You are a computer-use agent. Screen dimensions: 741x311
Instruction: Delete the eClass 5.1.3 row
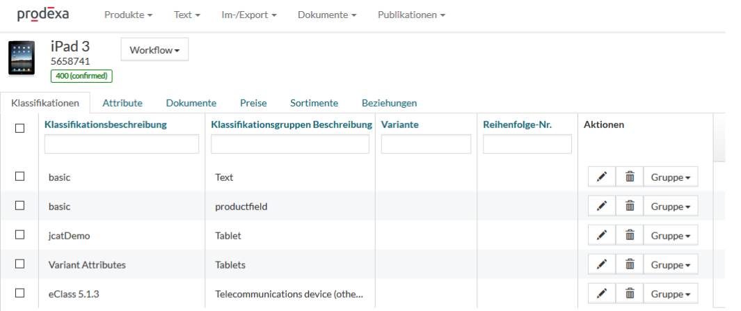point(630,294)
